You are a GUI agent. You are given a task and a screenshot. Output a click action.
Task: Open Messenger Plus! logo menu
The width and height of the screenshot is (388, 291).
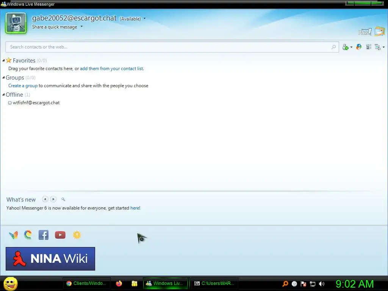point(365,32)
